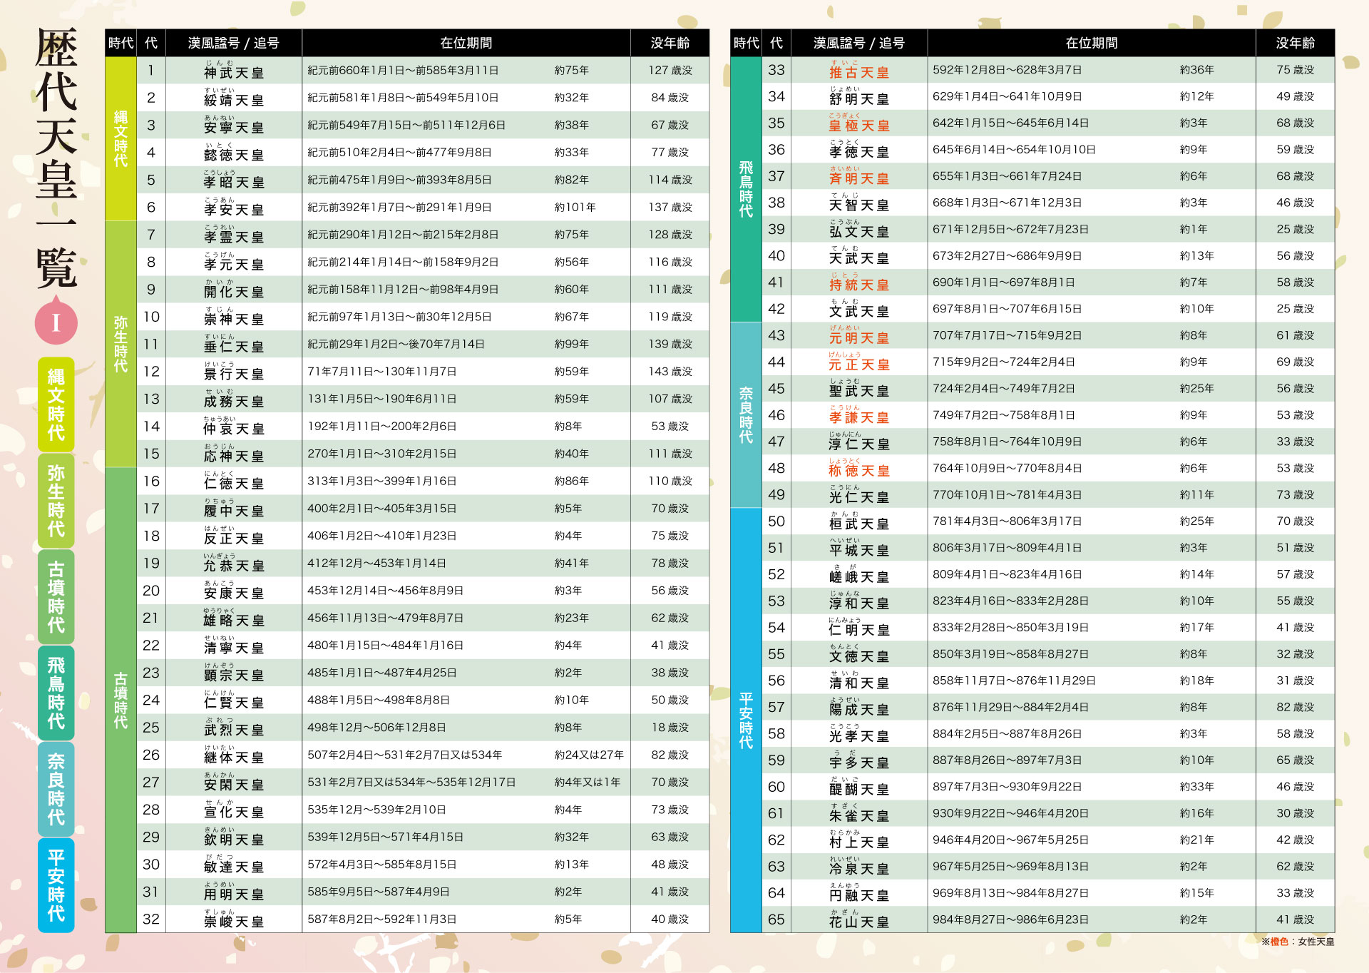Click the orange 持統天皇 in row 41

pos(859,285)
